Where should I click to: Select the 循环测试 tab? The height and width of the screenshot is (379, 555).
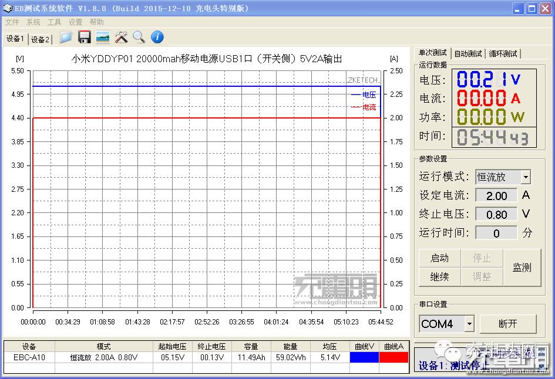503,54
